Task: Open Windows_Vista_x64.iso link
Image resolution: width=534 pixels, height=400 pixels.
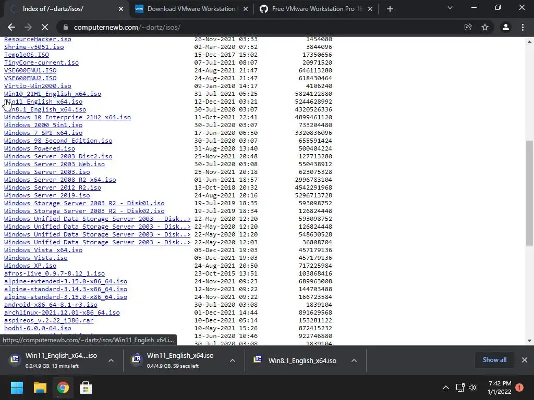Action: (43, 251)
